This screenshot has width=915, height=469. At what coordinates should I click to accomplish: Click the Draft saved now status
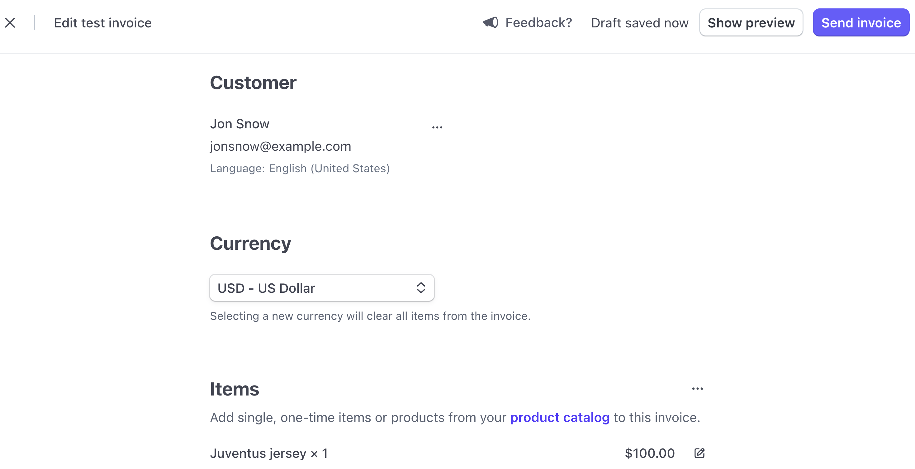[640, 23]
